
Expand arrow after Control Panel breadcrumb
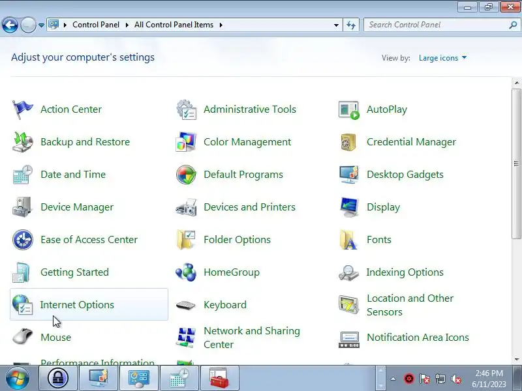(127, 25)
